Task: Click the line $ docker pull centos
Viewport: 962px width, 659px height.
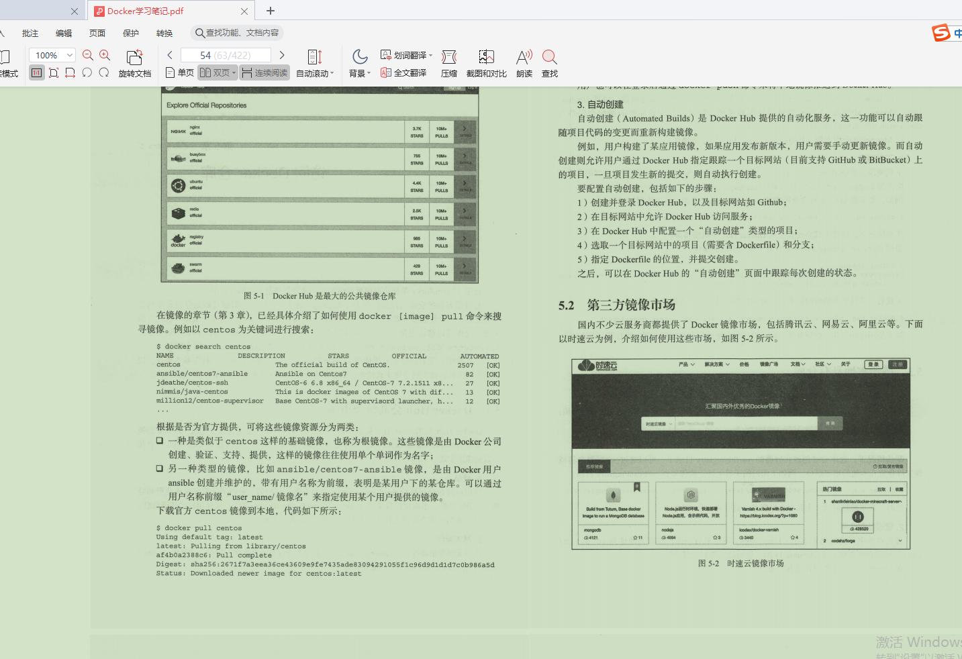Action: (x=199, y=528)
